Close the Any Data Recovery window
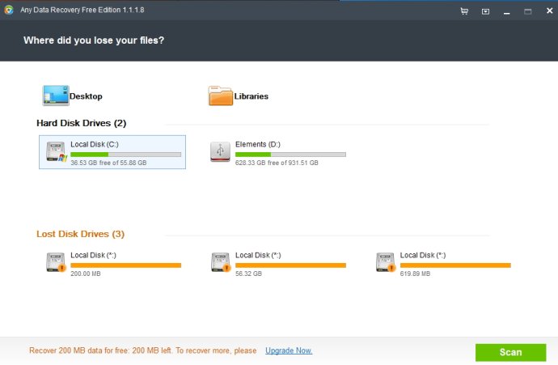558x365 pixels. tap(549, 11)
